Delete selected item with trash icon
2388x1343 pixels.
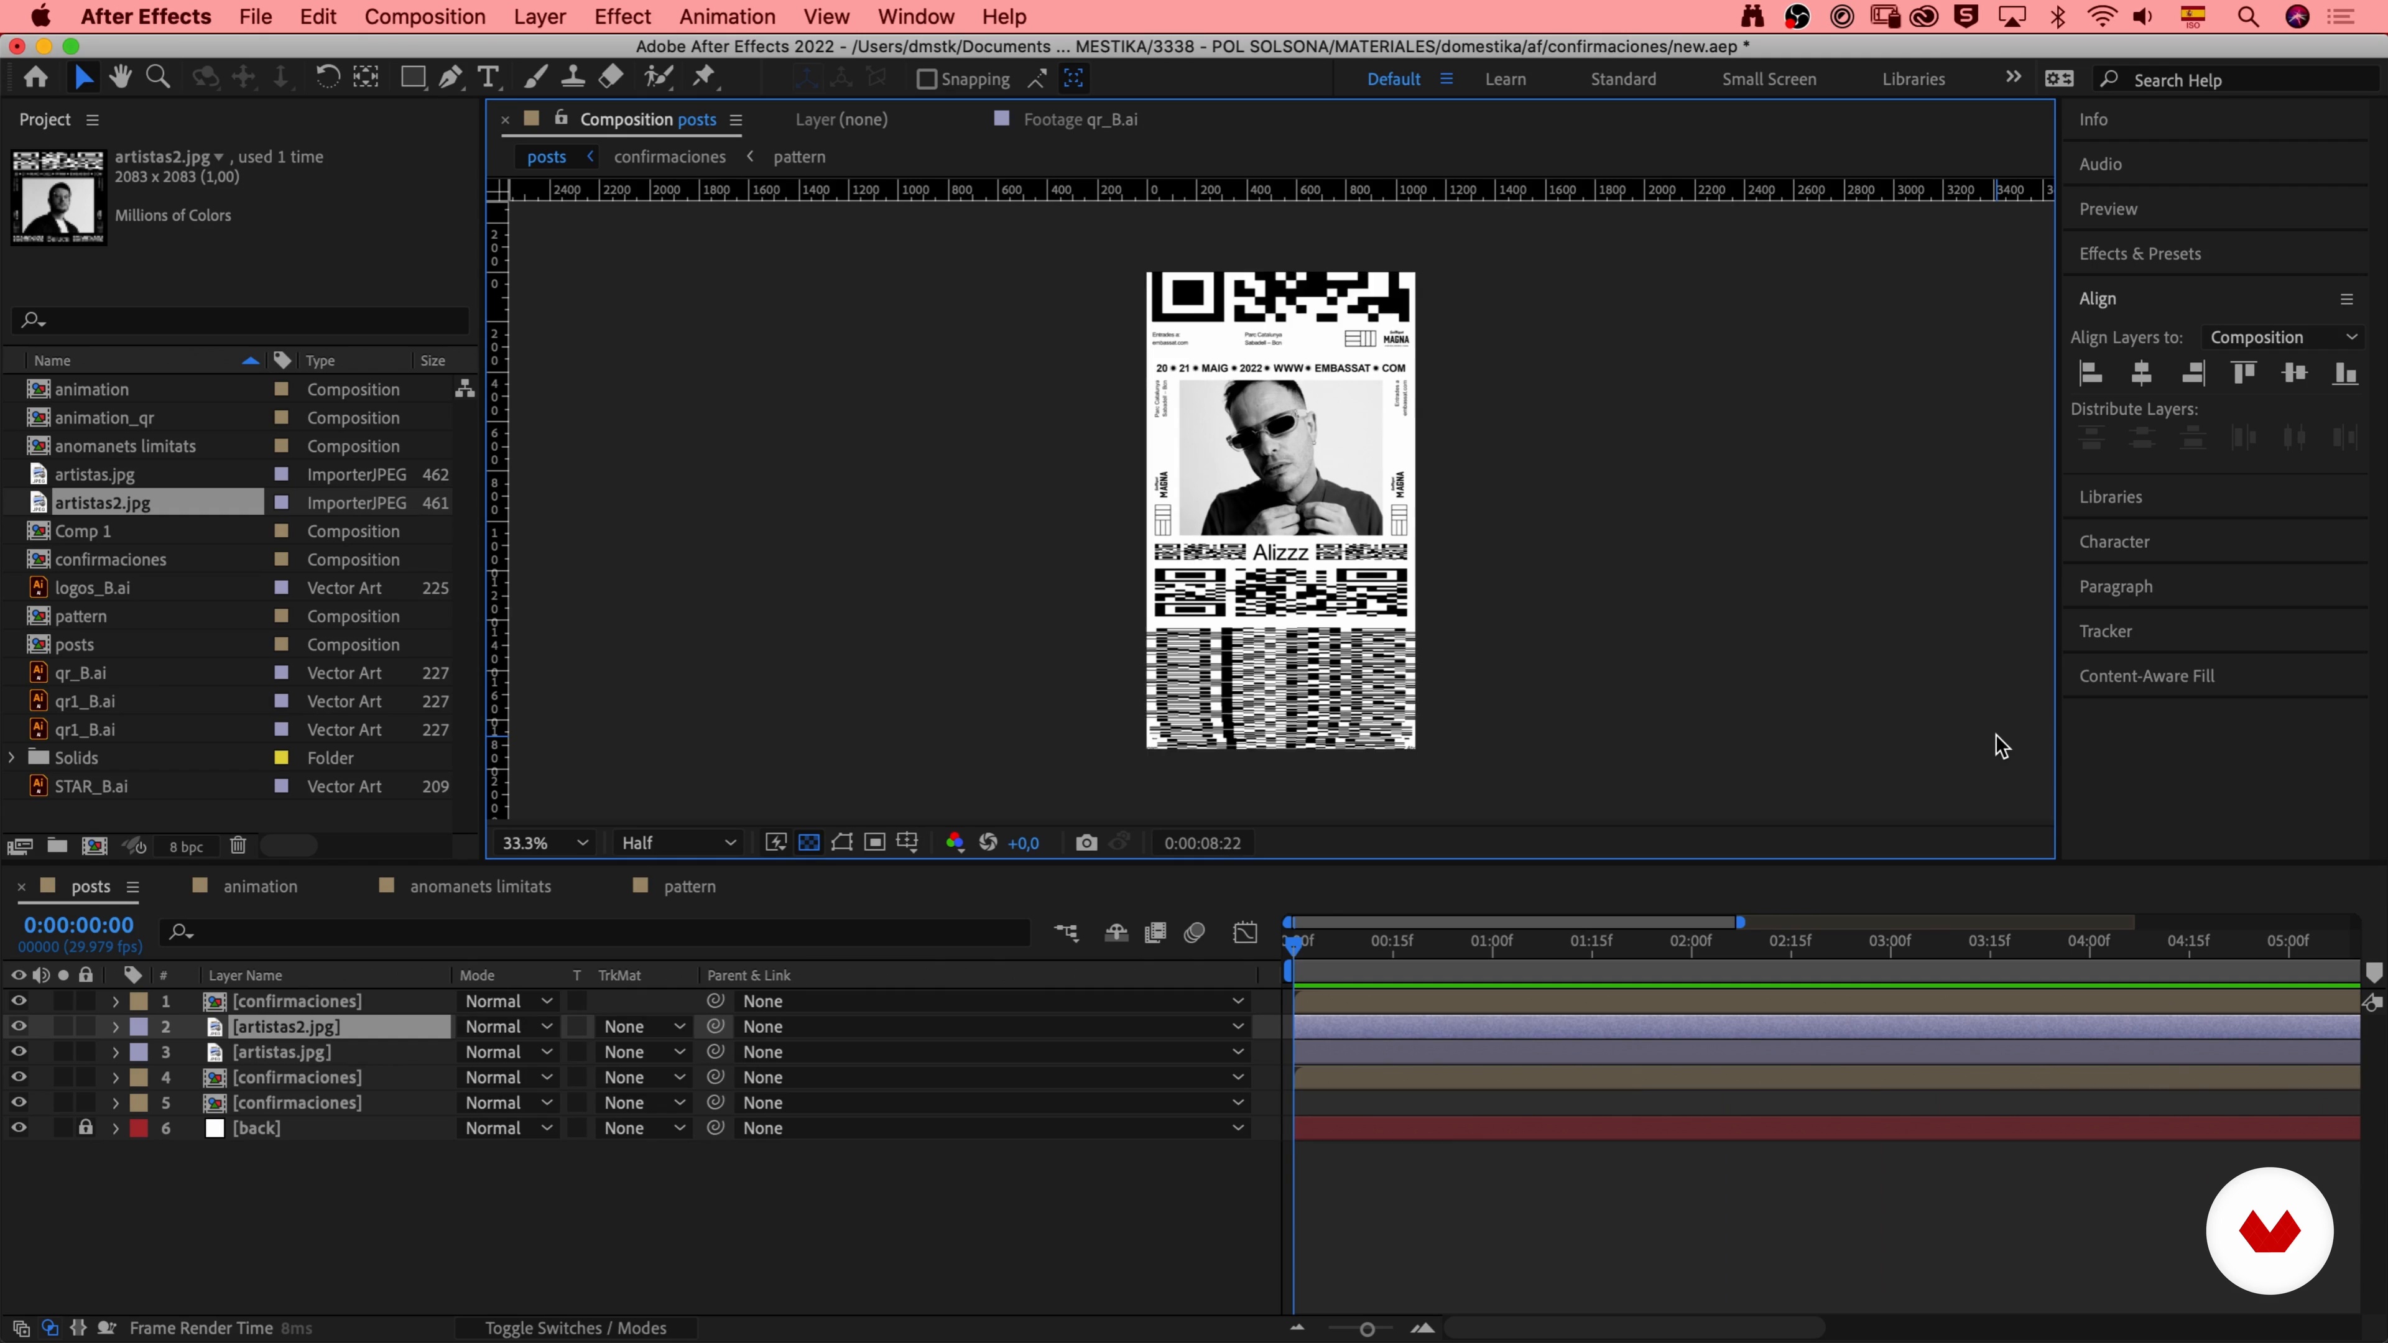[x=238, y=846]
